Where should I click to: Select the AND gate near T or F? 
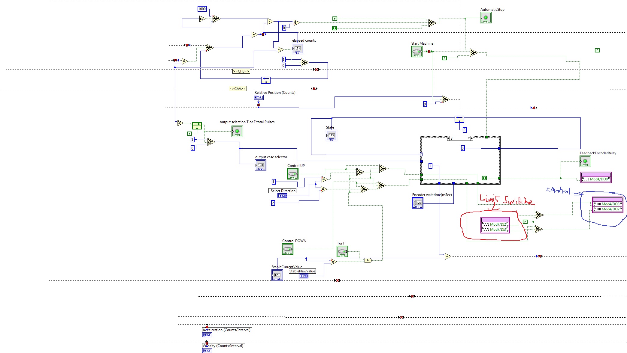point(368,260)
